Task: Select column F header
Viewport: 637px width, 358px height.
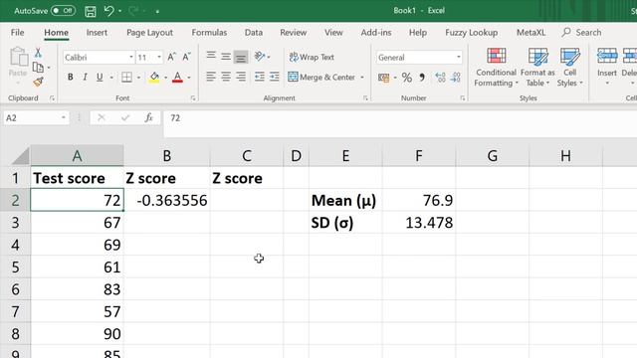Action: pos(419,156)
